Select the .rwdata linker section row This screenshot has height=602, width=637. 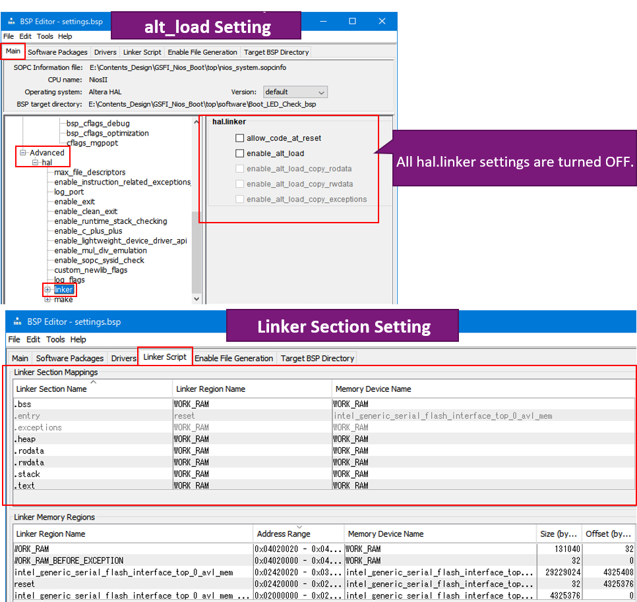pyautogui.click(x=323, y=462)
